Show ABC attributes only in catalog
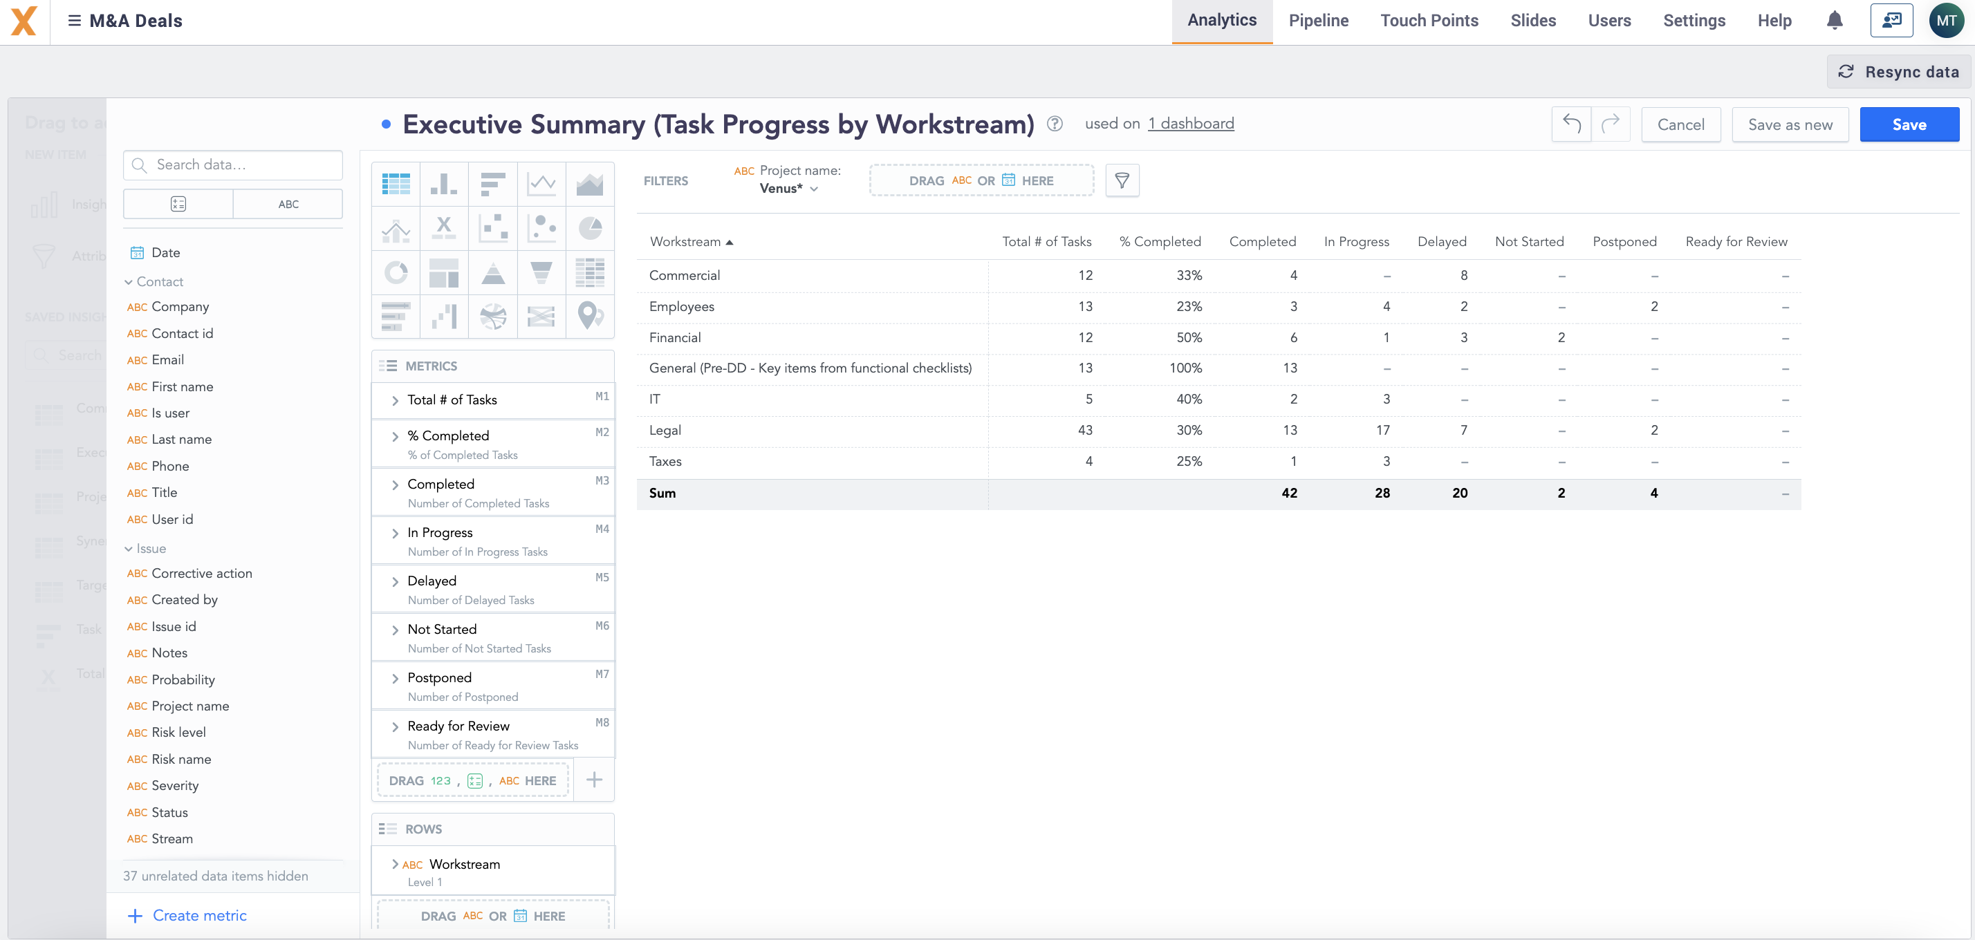This screenshot has width=1975, height=940. coord(288,204)
